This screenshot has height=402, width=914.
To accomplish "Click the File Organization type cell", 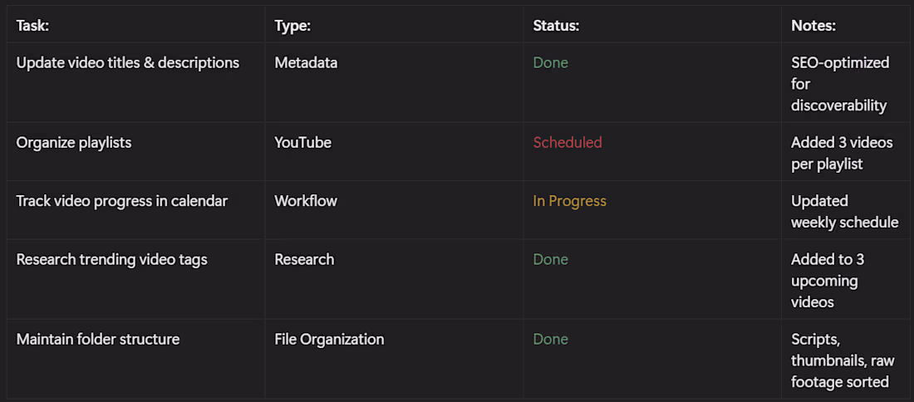I will tap(329, 339).
